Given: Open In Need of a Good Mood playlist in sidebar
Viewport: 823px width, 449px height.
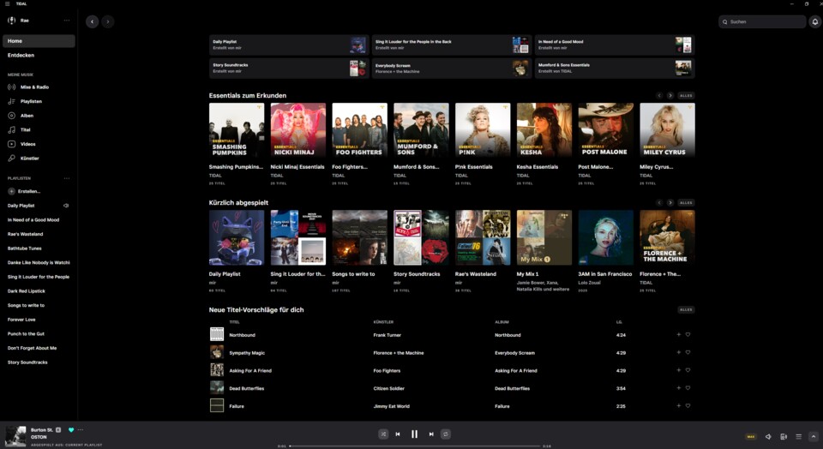Looking at the screenshot, I should click(x=33, y=219).
